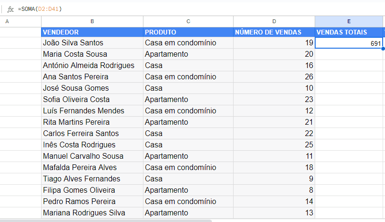Viewport: 385px width, 222px height.
Task: Click Maria Costa Sousa's Apartamento cell
Action: point(188,54)
